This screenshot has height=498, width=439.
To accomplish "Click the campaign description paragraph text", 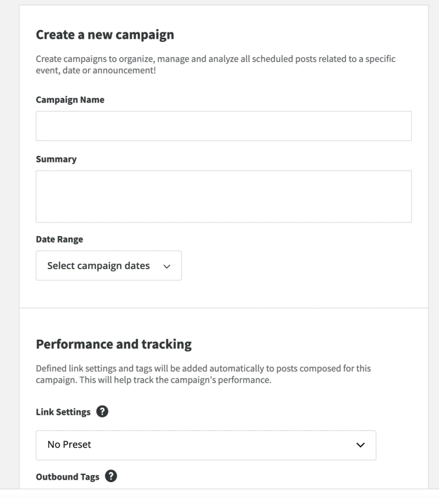I will [215, 65].
